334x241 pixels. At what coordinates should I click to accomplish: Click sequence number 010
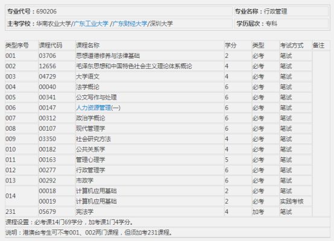coord(10,149)
